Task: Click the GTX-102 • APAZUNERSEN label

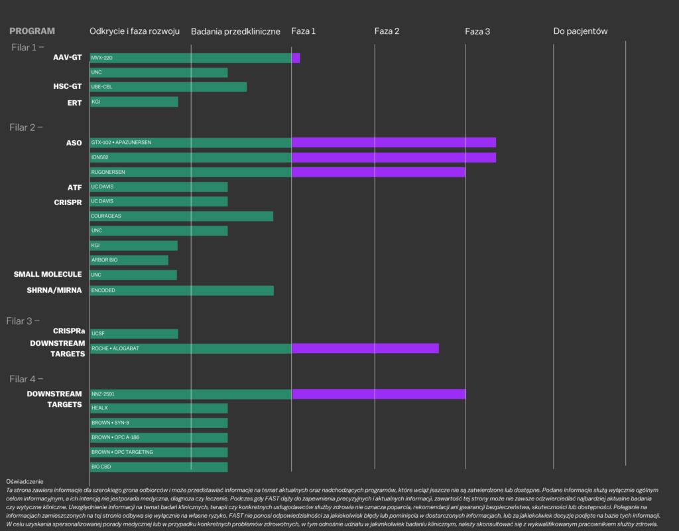Action: (120, 143)
